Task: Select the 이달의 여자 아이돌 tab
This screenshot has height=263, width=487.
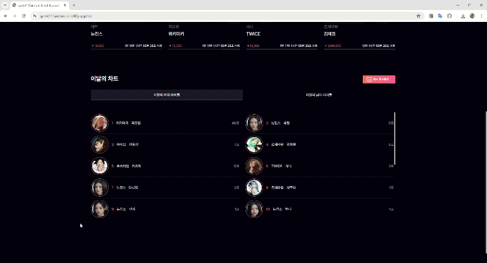Action: [167, 95]
